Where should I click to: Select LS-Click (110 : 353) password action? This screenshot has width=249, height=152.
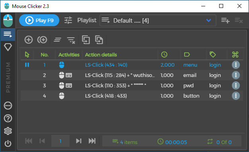point(116,85)
